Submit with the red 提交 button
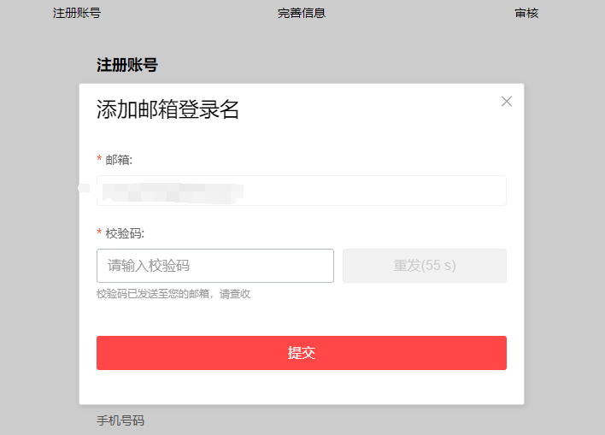Image resolution: width=605 pixels, height=435 pixels. 302,353
